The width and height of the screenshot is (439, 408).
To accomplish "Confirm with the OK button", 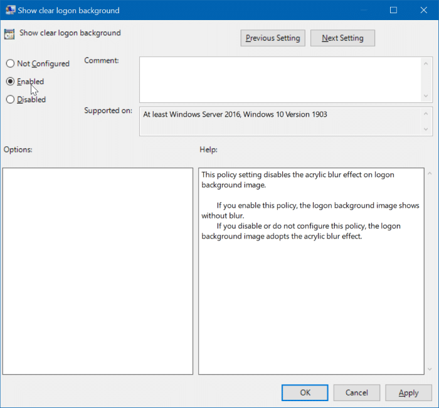I will point(305,392).
